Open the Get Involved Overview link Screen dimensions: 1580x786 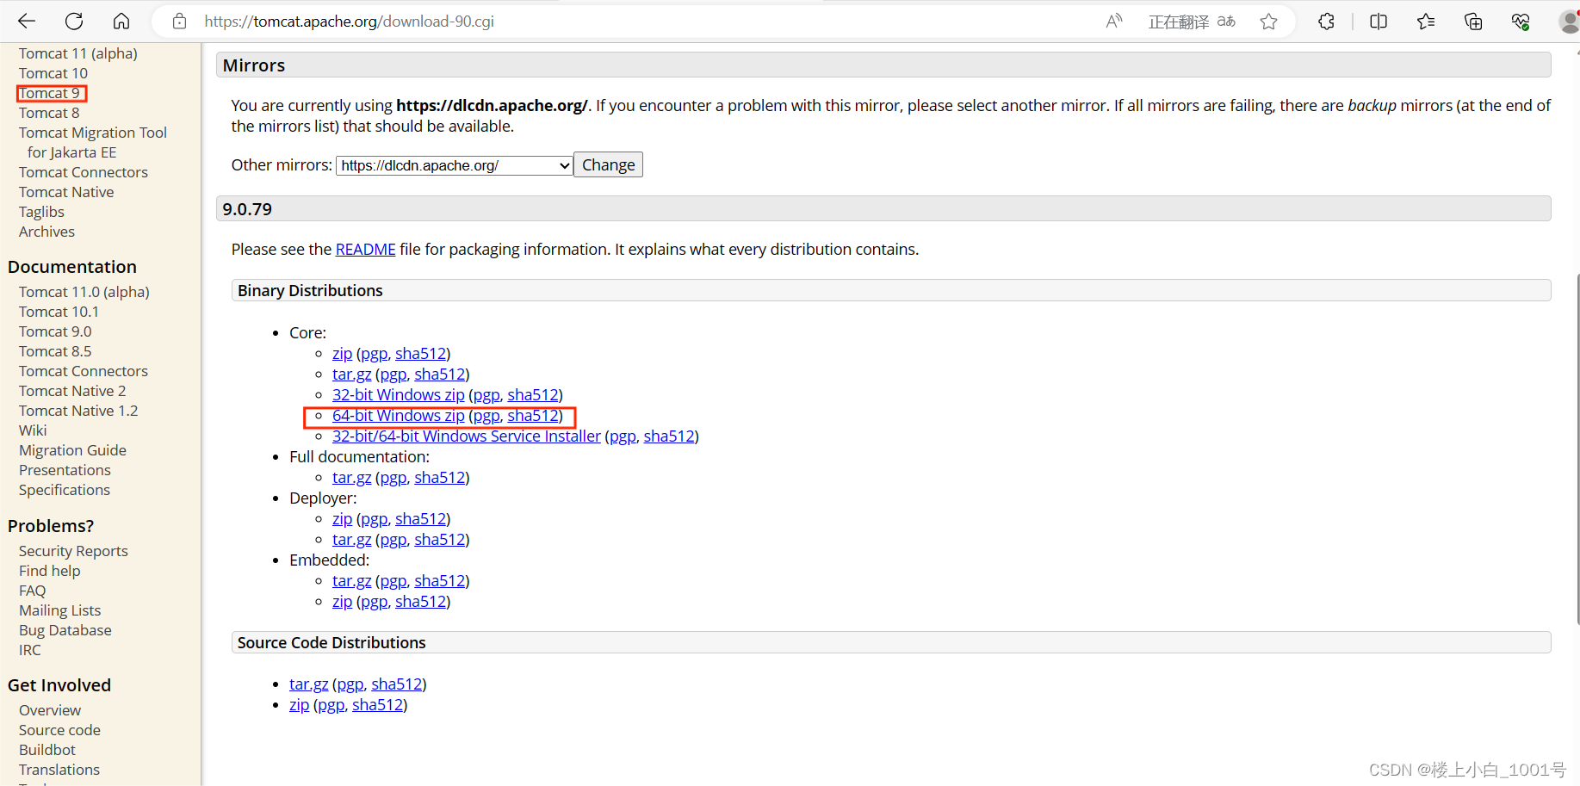coord(50,710)
